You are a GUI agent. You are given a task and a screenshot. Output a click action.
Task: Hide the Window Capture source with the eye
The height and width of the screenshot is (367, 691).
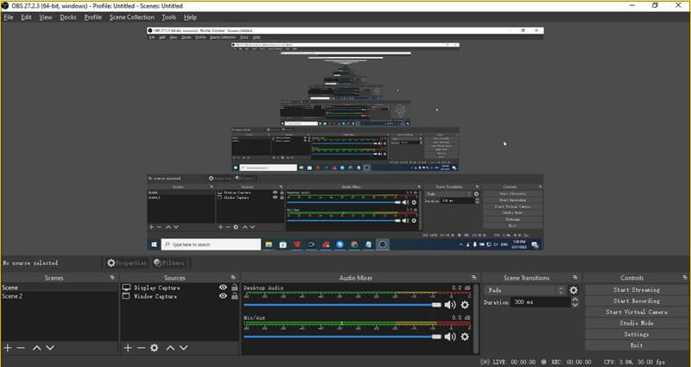tap(223, 296)
